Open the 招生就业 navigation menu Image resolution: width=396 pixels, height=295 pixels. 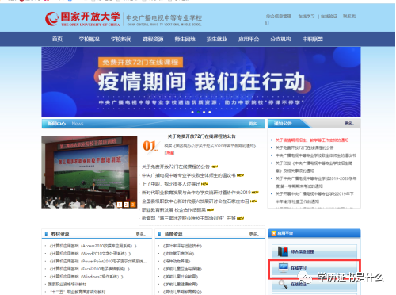point(217,39)
